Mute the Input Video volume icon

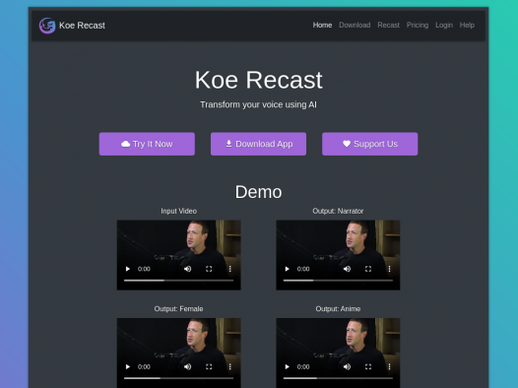click(x=188, y=269)
